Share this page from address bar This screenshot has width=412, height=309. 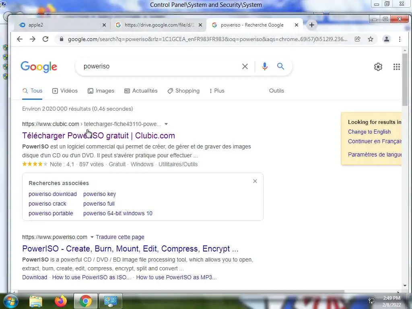[357, 39]
